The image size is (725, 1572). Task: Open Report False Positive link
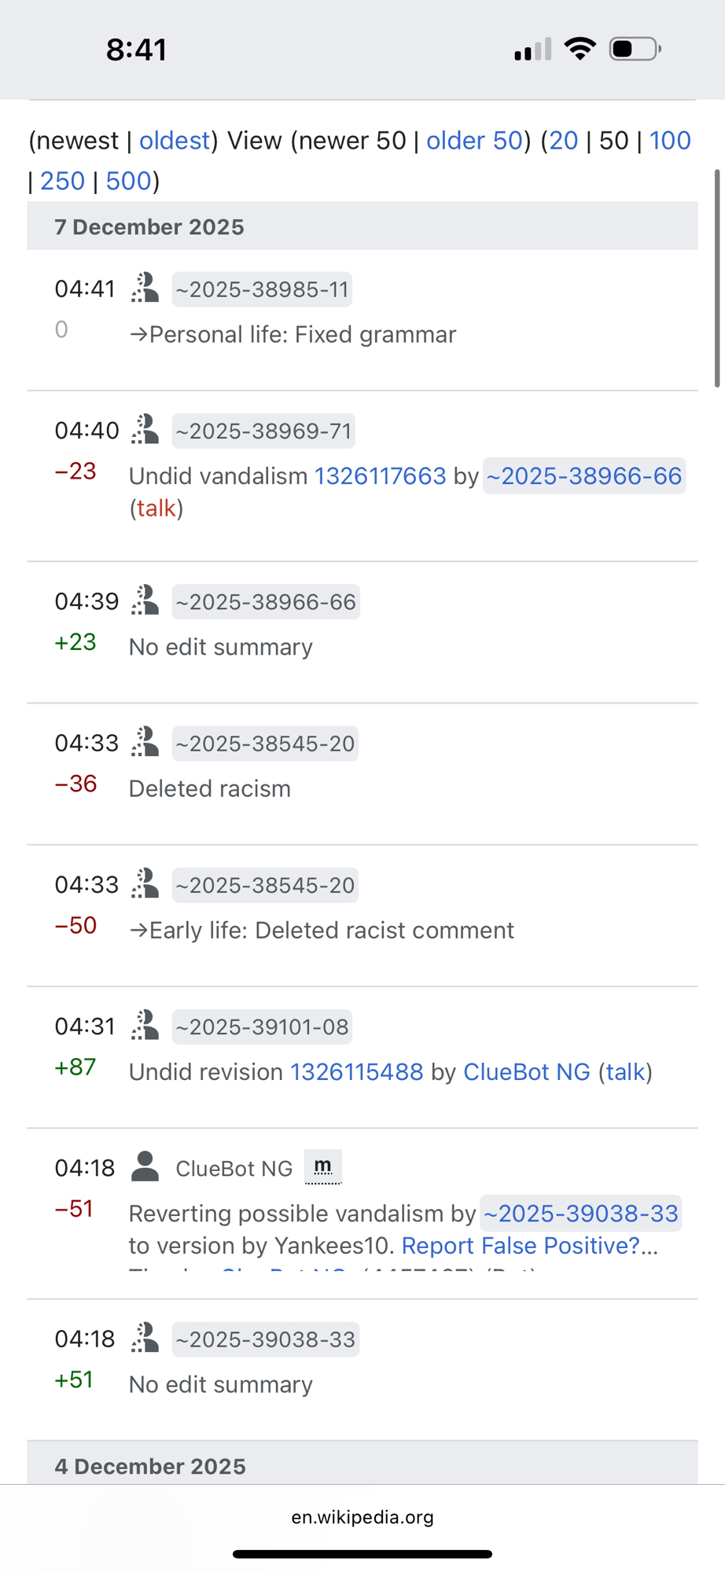point(521,1246)
